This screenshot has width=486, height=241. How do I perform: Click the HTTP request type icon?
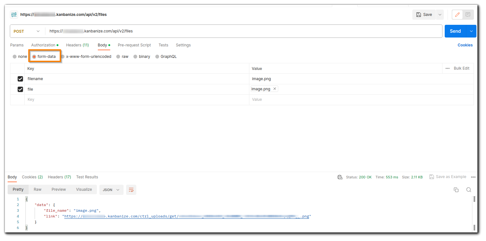(14, 14)
